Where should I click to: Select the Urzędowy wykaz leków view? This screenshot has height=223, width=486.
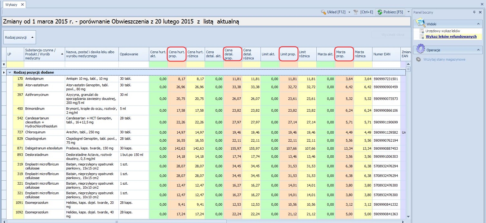(x=443, y=31)
